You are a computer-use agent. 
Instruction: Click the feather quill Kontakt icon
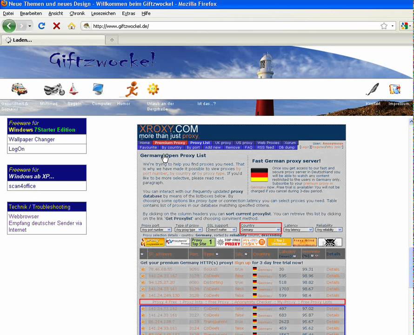point(373,89)
